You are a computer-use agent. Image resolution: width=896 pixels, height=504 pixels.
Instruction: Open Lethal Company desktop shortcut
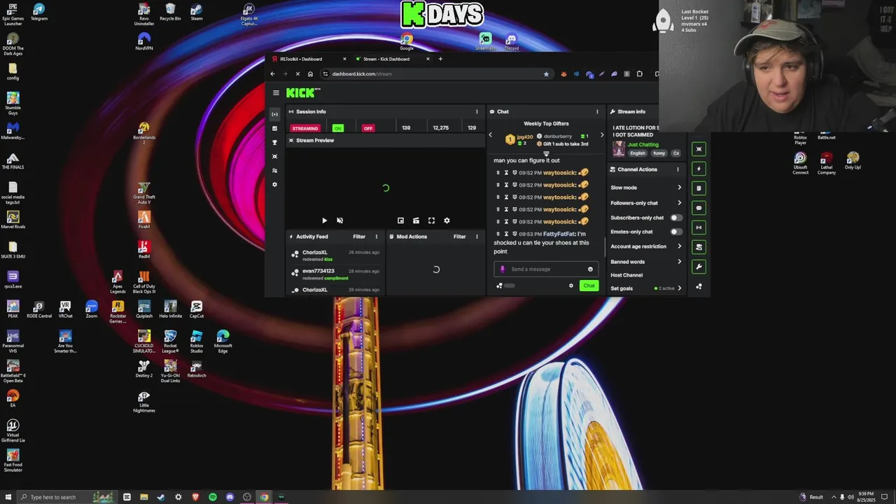pos(827,163)
